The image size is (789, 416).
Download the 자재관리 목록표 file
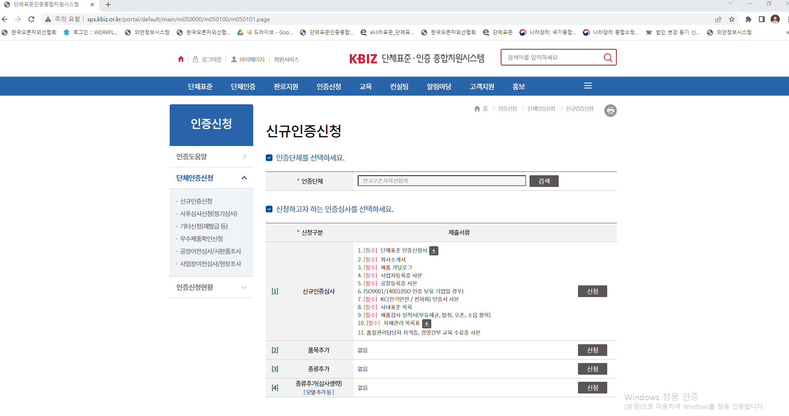click(x=426, y=323)
